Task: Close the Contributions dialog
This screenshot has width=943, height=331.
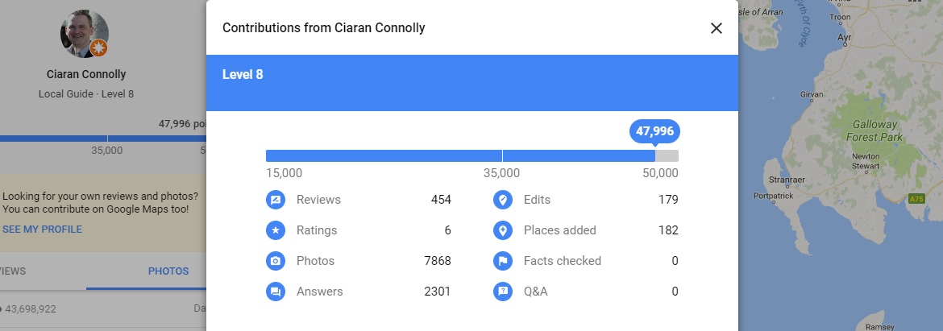Action: click(x=716, y=28)
